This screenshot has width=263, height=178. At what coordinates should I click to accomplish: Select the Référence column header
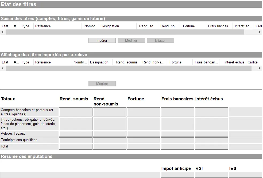42,26
